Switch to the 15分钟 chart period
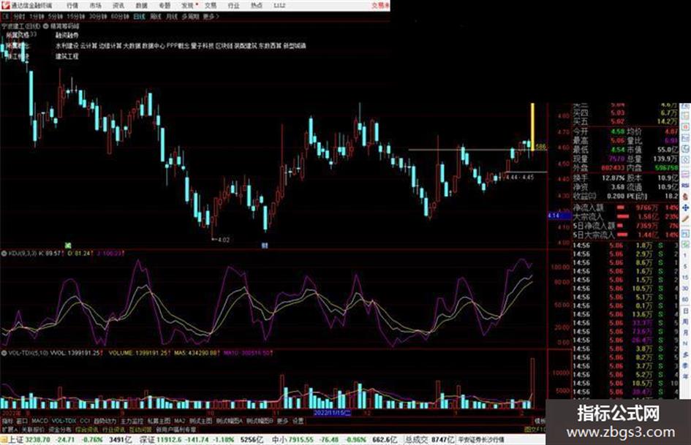Screen dimensions: 691x445 point(76,16)
